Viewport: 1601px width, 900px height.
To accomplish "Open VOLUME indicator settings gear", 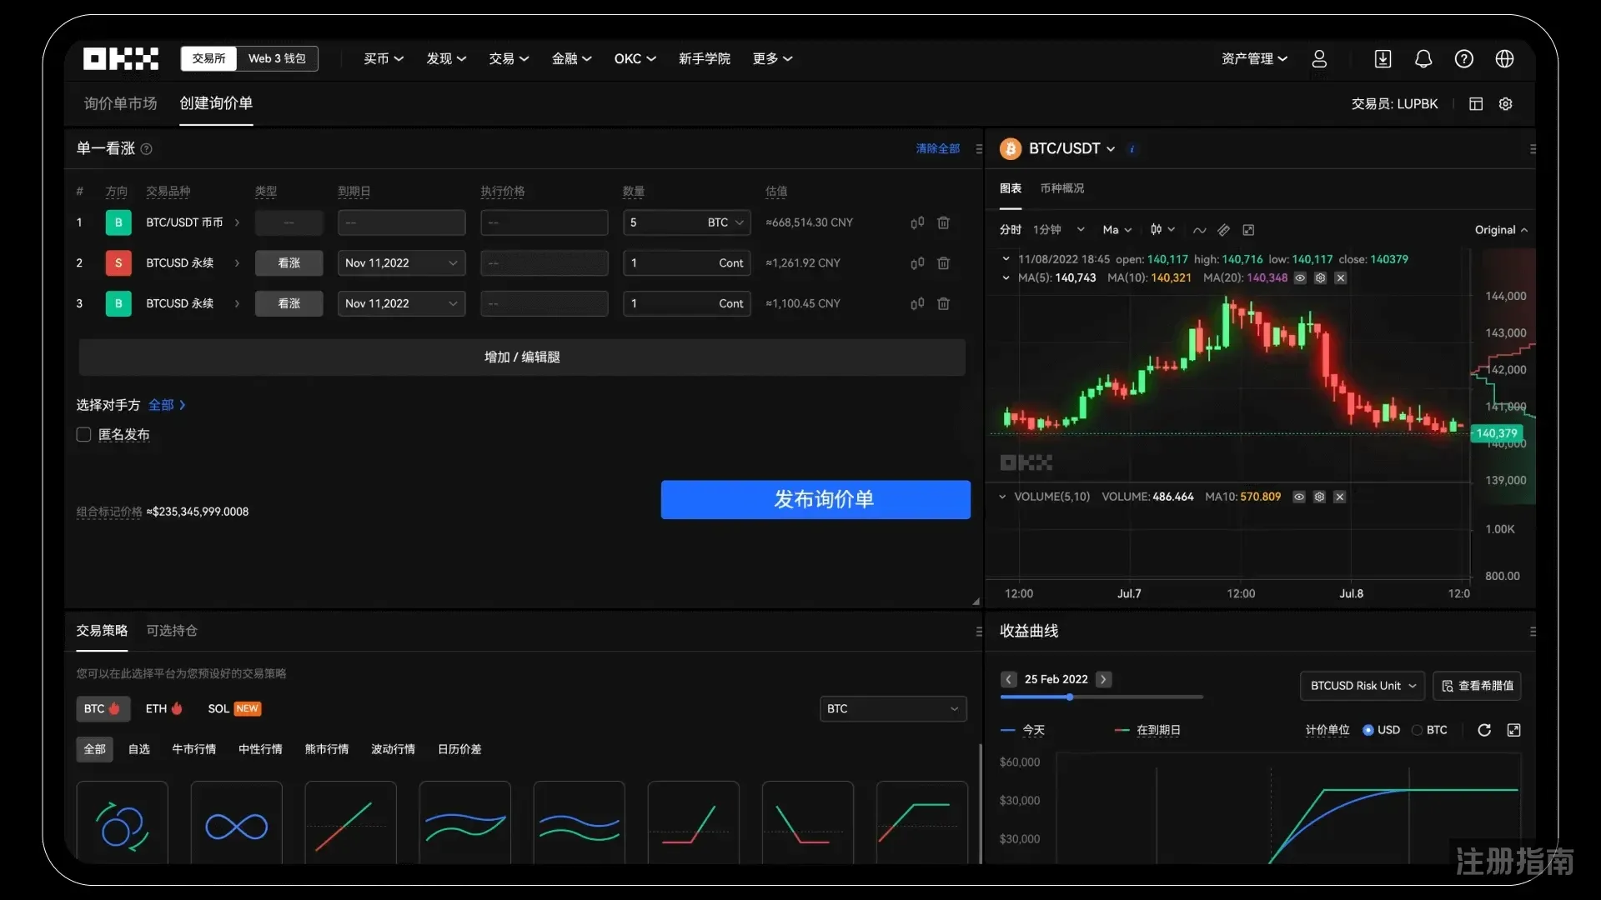I will [1319, 497].
